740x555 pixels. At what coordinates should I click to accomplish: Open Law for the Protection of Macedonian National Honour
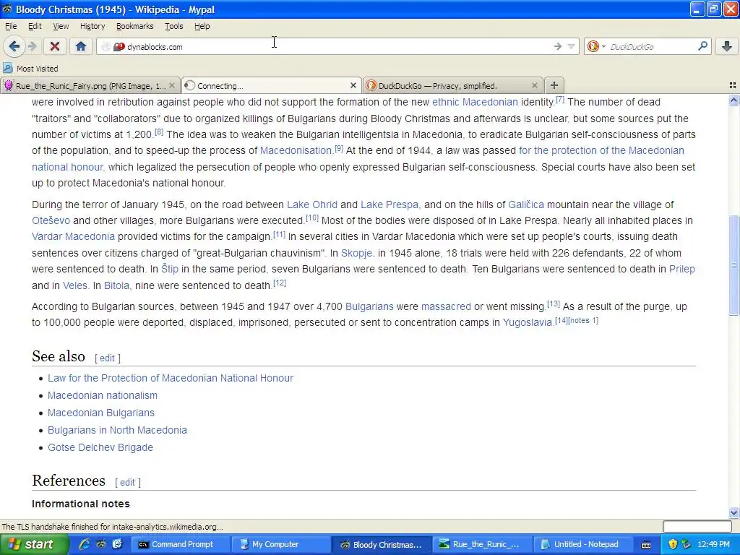click(x=171, y=379)
